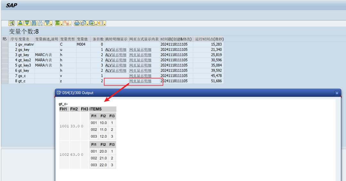Select row 1 via its row selector
Screen dimensions: 346x181
(x=5, y=44)
